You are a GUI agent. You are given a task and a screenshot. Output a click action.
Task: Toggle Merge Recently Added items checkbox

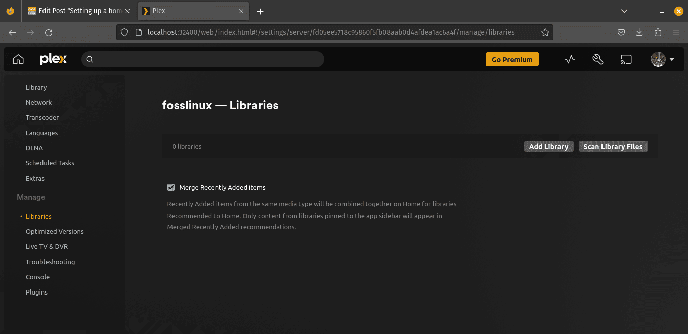[171, 187]
